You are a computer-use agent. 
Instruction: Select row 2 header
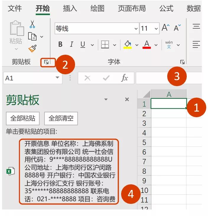tap(144, 114)
